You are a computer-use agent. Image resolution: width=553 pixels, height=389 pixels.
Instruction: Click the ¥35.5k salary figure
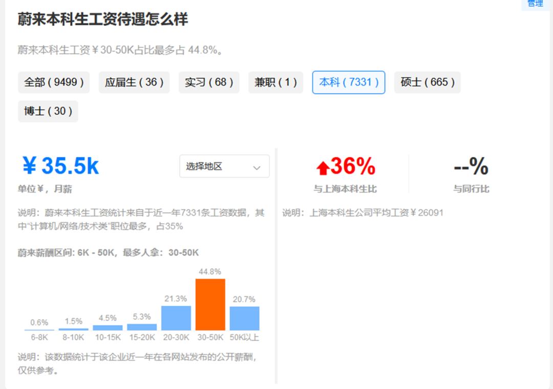tap(60, 166)
